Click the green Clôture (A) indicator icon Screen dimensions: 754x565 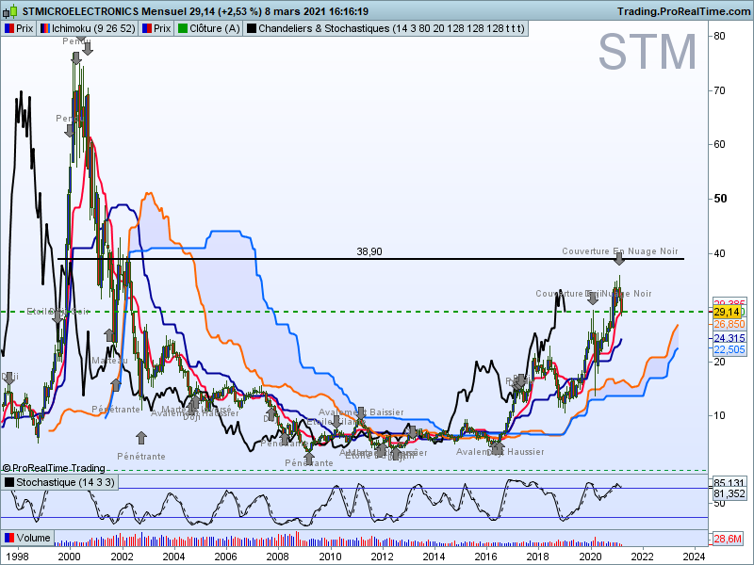[x=183, y=29]
